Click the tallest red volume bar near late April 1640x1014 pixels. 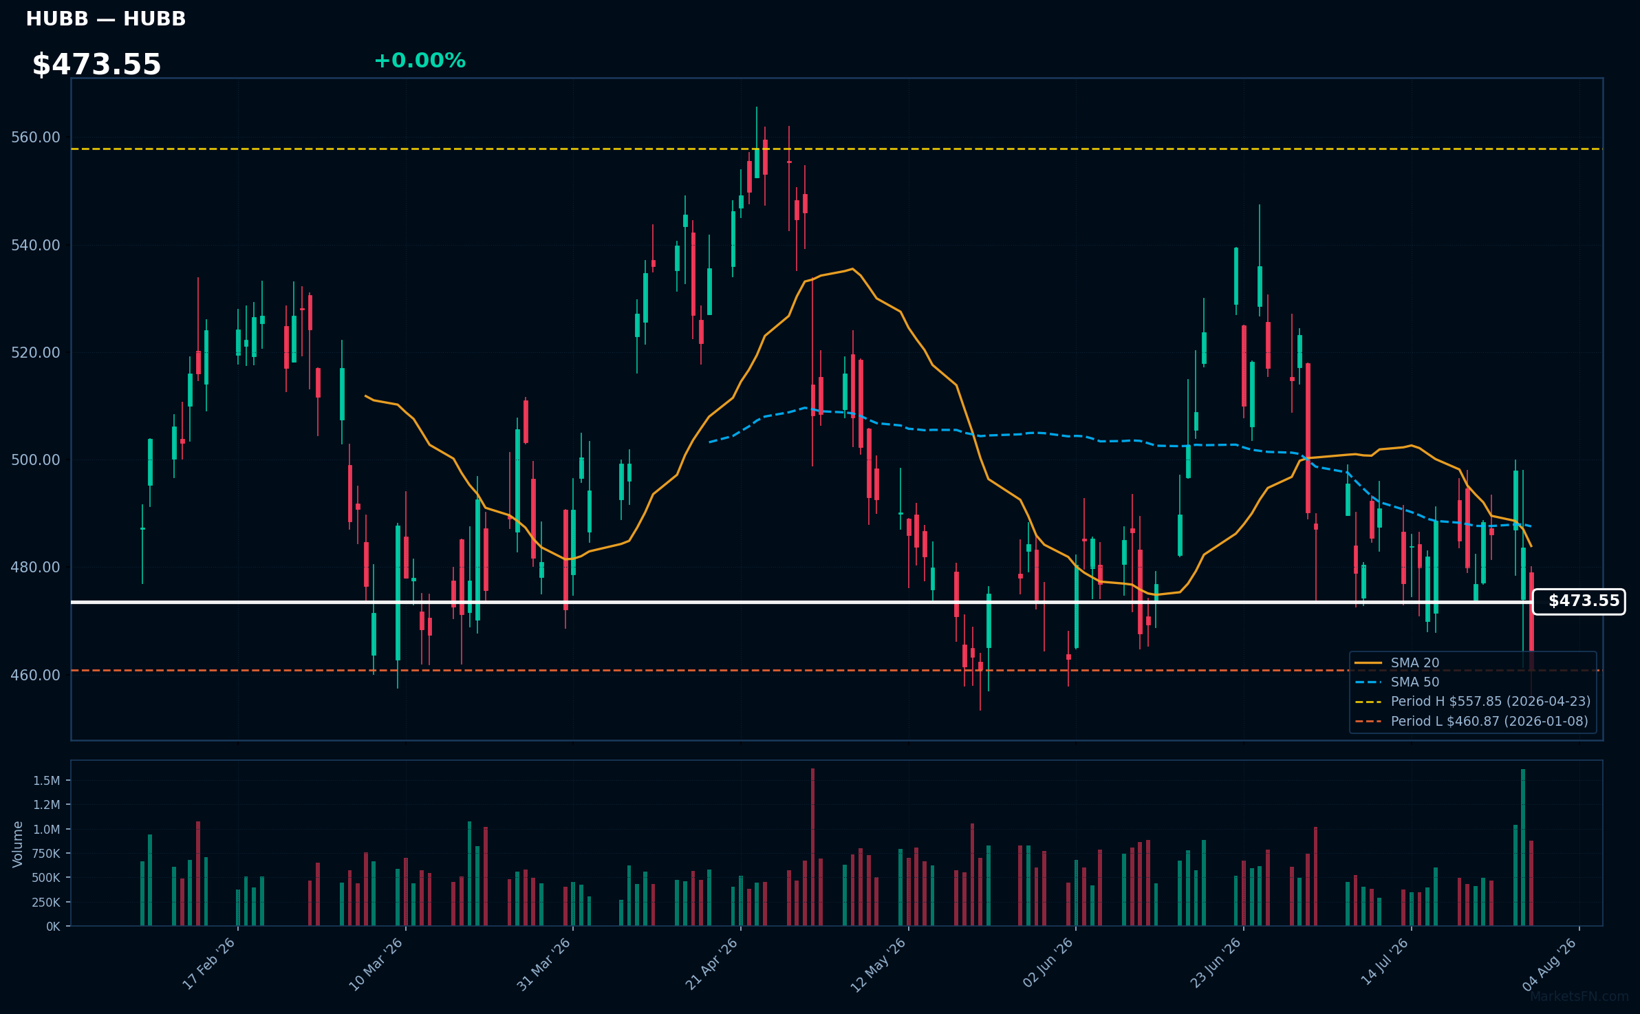[812, 847]
